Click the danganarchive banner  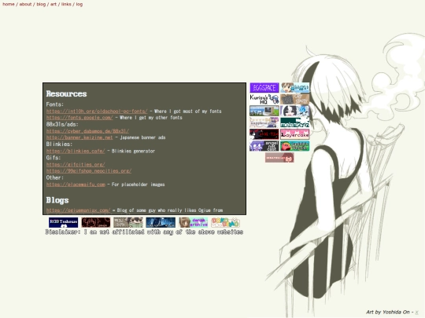coord(194,222)
